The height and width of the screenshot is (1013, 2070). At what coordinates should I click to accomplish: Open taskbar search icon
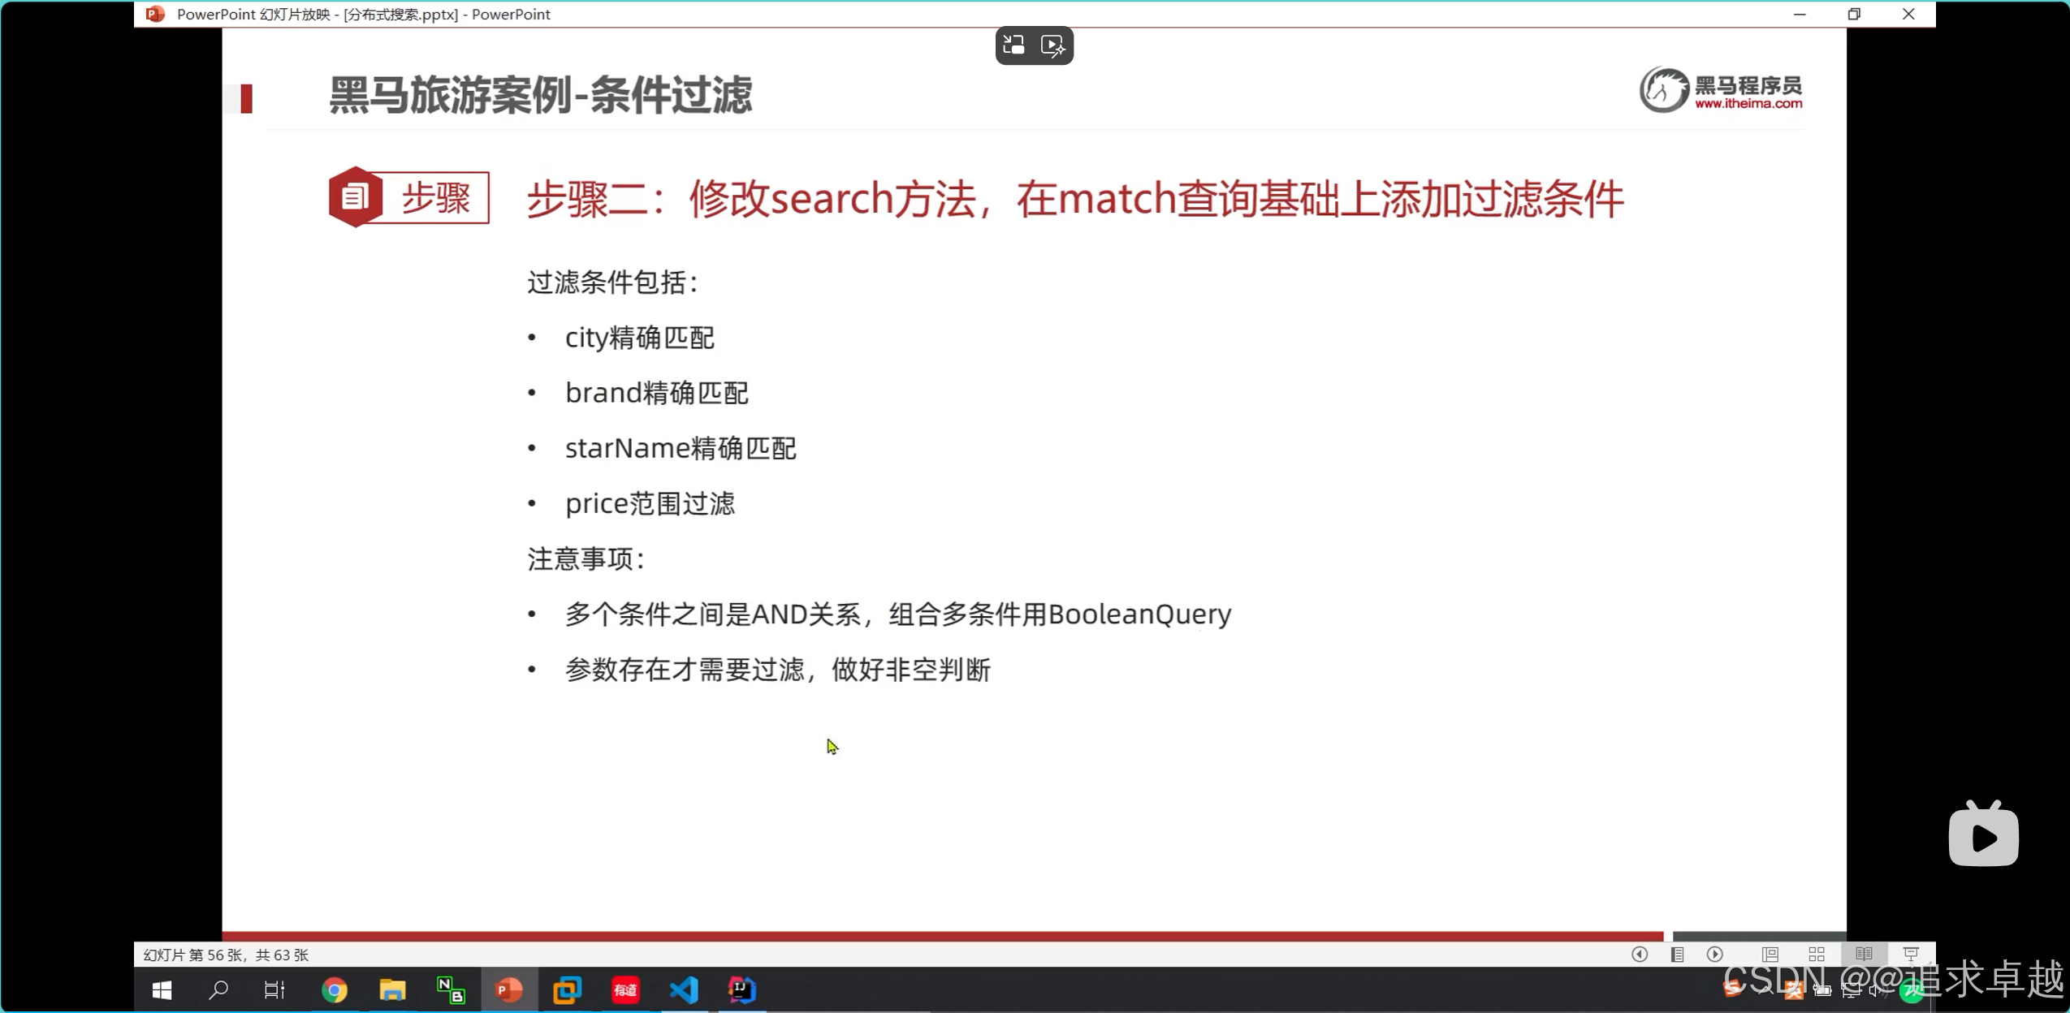pos(218,989)
